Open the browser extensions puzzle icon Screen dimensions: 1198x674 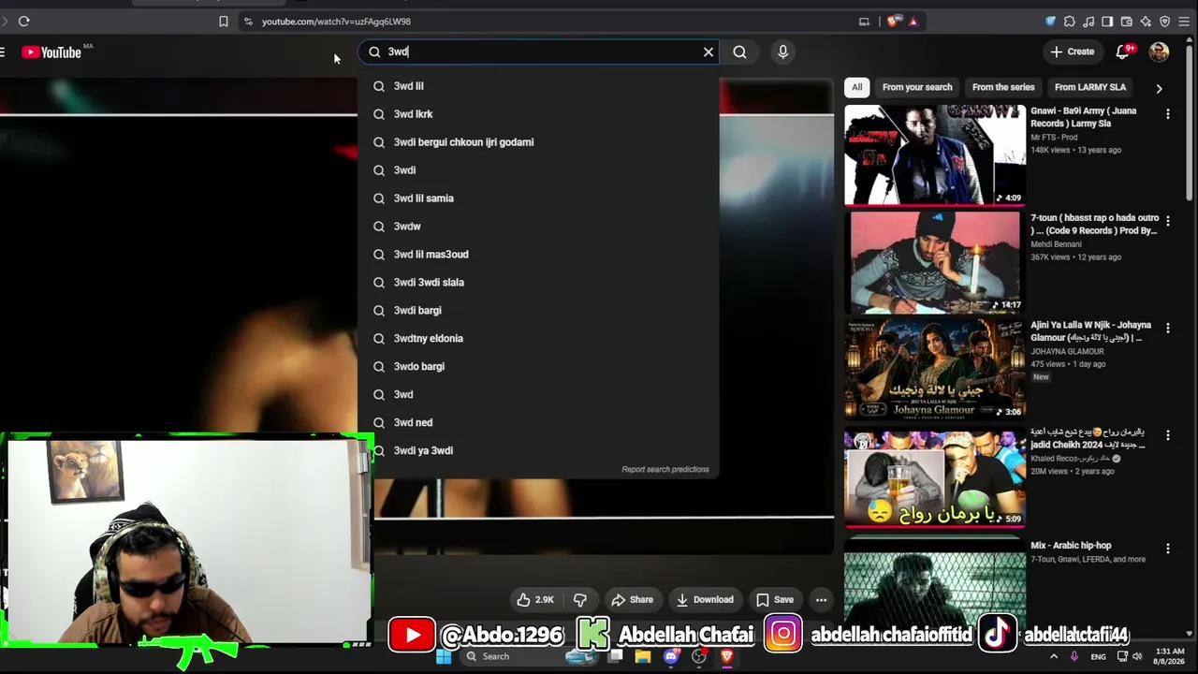(1069, 22)
